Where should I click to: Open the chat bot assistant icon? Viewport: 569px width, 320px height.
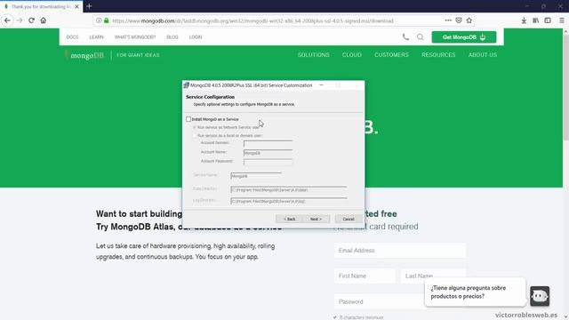coord(540,296)
